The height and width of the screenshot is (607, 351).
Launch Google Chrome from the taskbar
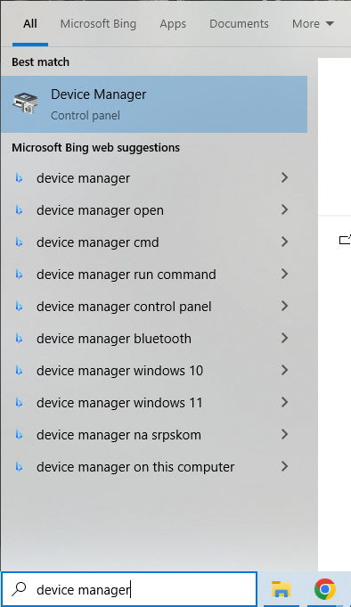325,589
